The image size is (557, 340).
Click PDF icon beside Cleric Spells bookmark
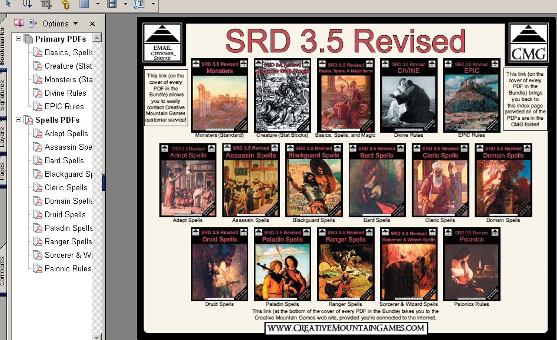point(37,187)
